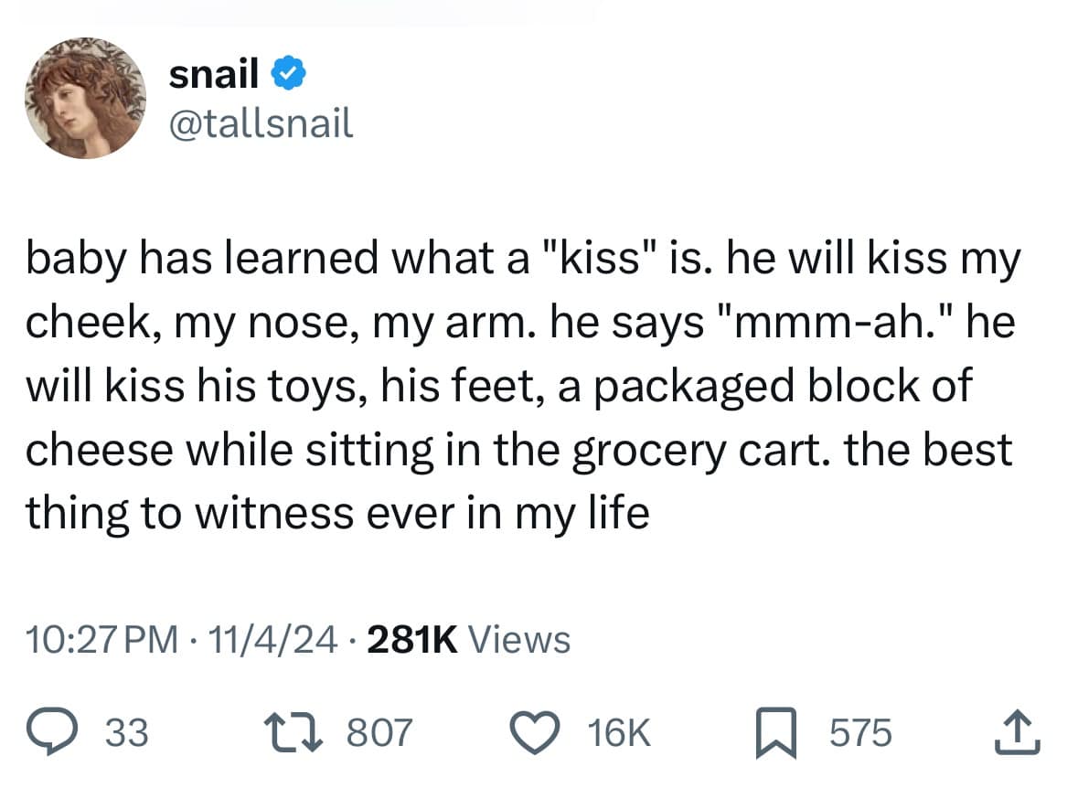Open the @tallsnail handle link
1078x799 pixels.
(x=261, y=123)
